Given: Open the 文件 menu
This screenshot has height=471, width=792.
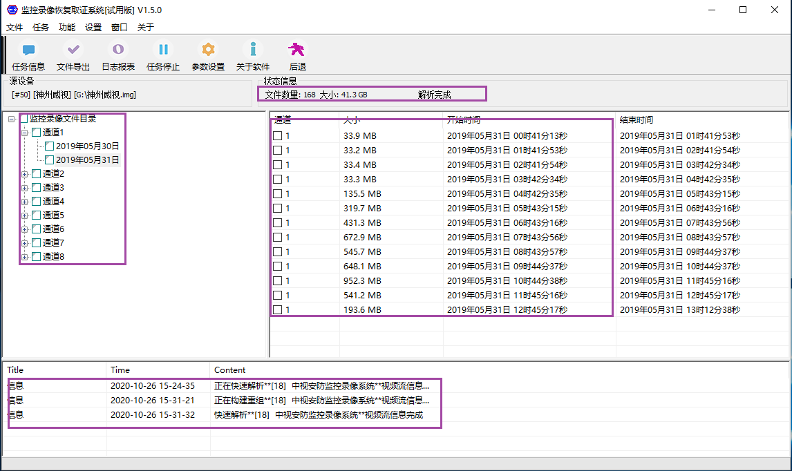Looking at the screenshot, I should pyautogui.click(x=15, y=28).
